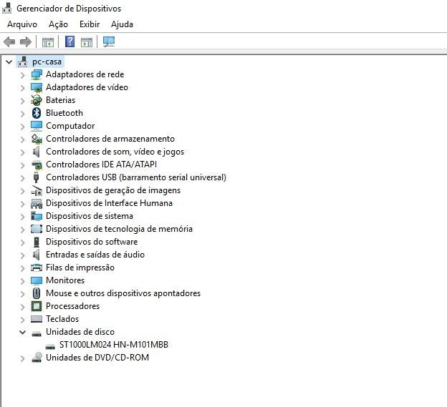
Task: Click the Dispositivos de tecnologia de memória icon
Action: click(37, 229)
